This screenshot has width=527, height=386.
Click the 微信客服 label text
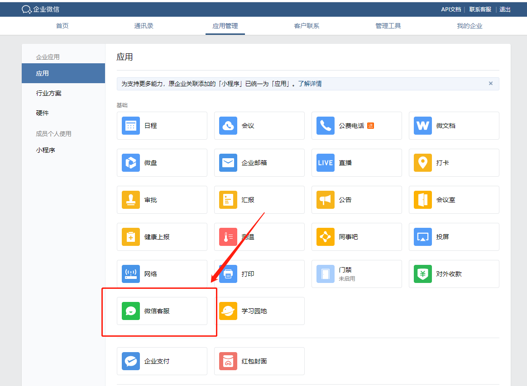157,311
